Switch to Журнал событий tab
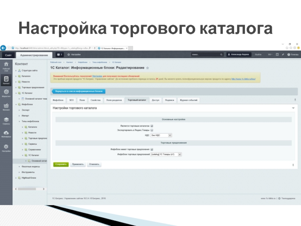 (x=189, y=100)
